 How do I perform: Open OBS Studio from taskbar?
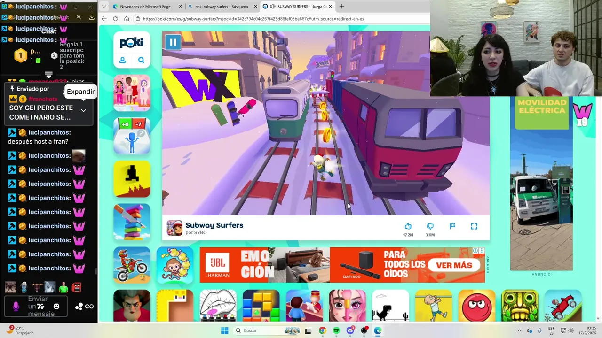click(x=364, y=330)
